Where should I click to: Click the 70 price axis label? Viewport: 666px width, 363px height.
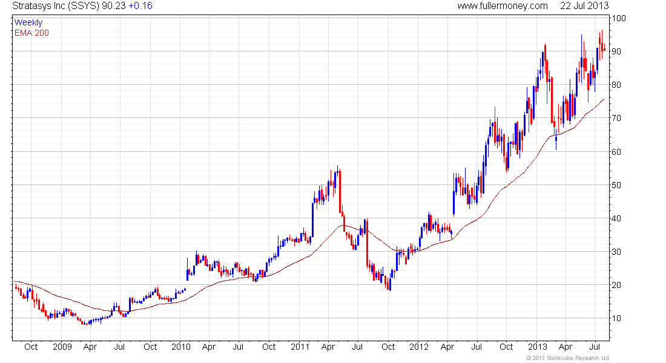(616, 118)
